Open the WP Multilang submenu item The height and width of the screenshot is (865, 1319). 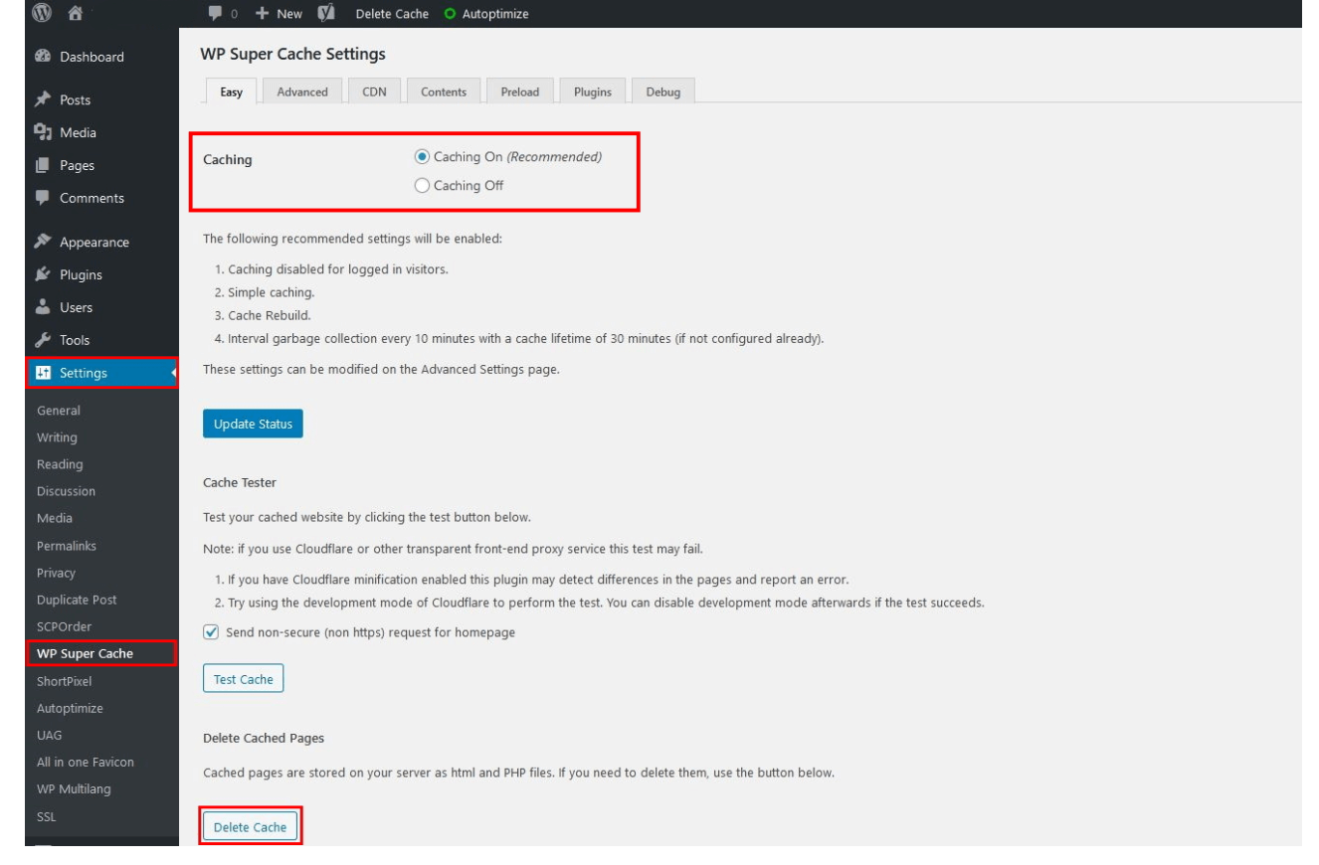coord(75,788)
